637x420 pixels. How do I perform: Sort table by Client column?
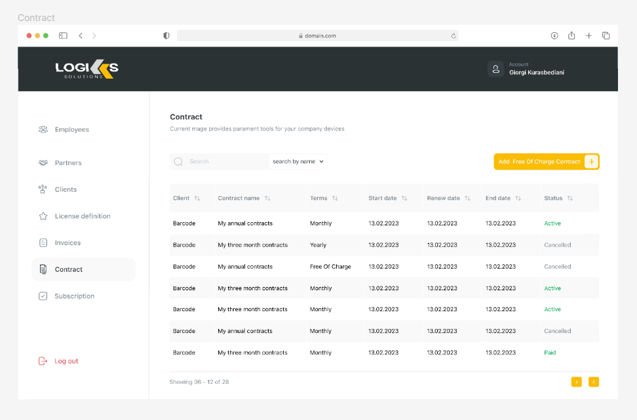[x=197, y=199]
